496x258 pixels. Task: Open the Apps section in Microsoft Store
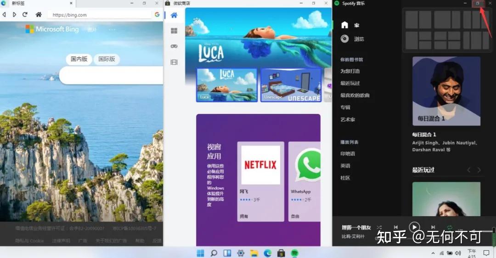(x=174, y=31)
